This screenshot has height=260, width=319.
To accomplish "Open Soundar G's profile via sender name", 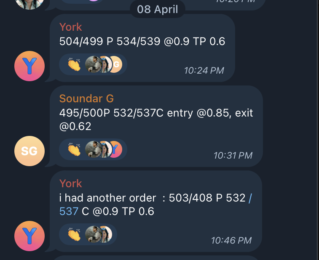I will (x=86, y=98).
